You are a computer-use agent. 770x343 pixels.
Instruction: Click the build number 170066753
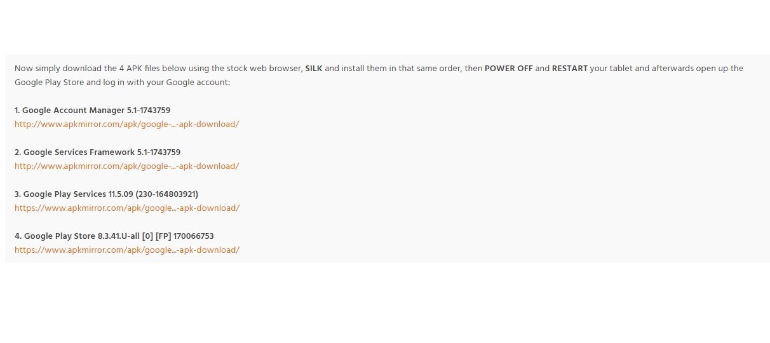tap(194, 236)
